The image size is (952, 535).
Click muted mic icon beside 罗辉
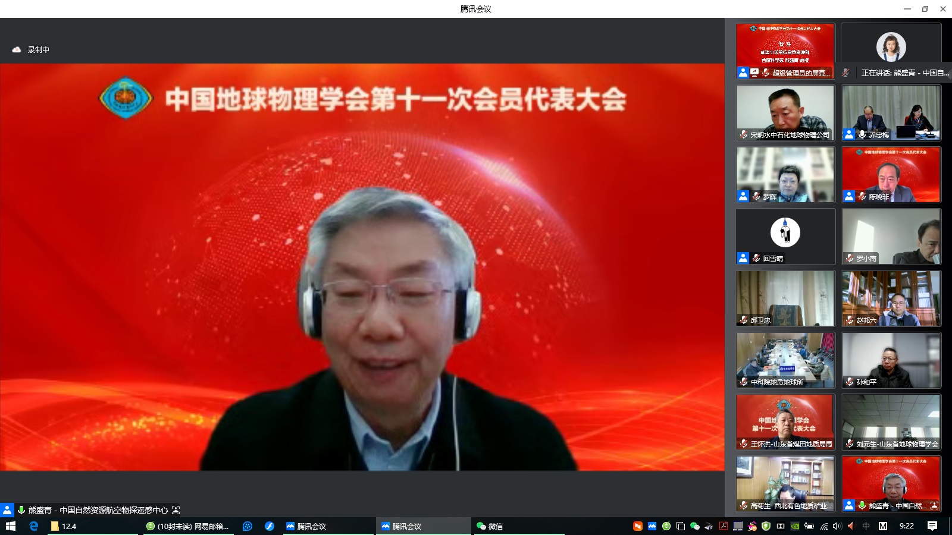tap(756, 196)
